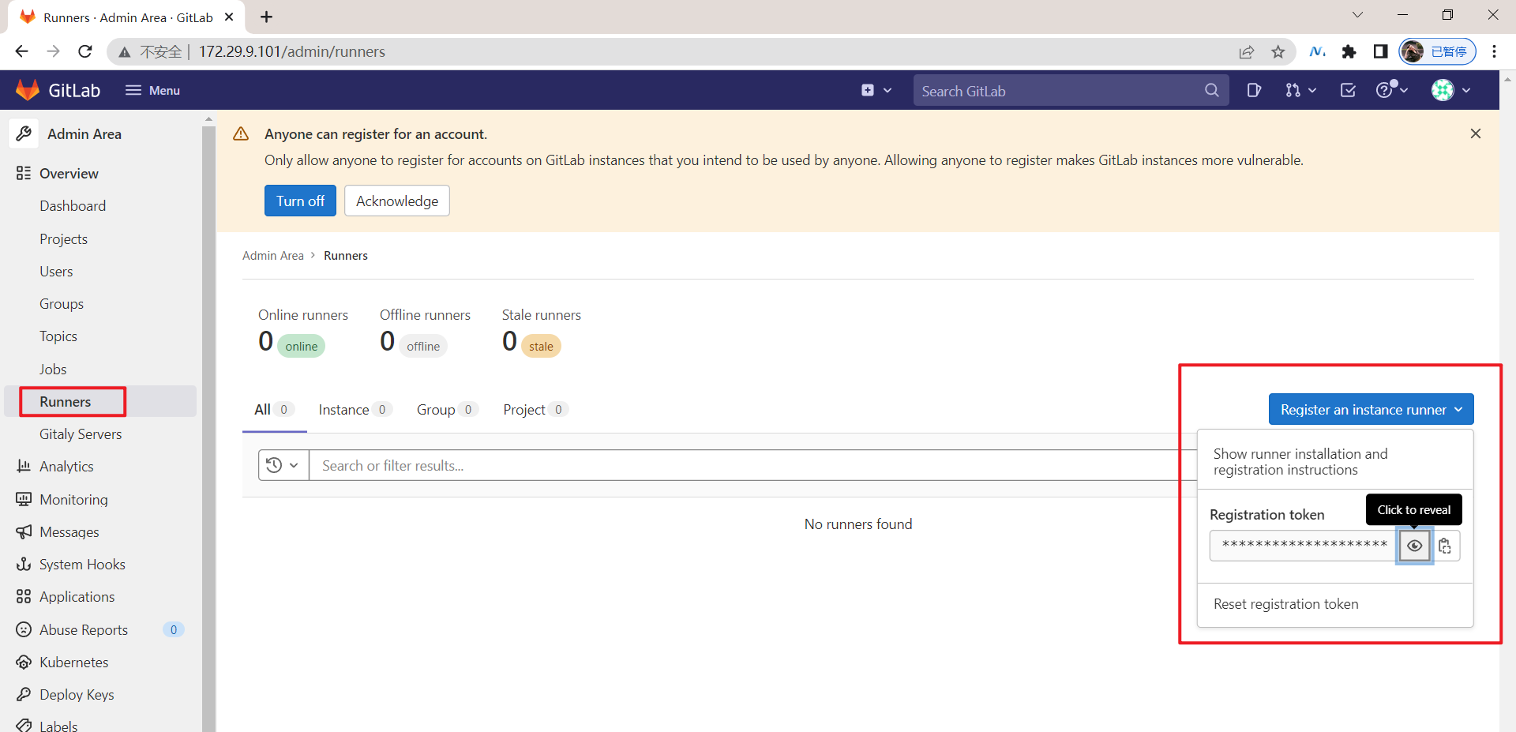Copy the registration token to clipboard

(x=1445, y=546)
